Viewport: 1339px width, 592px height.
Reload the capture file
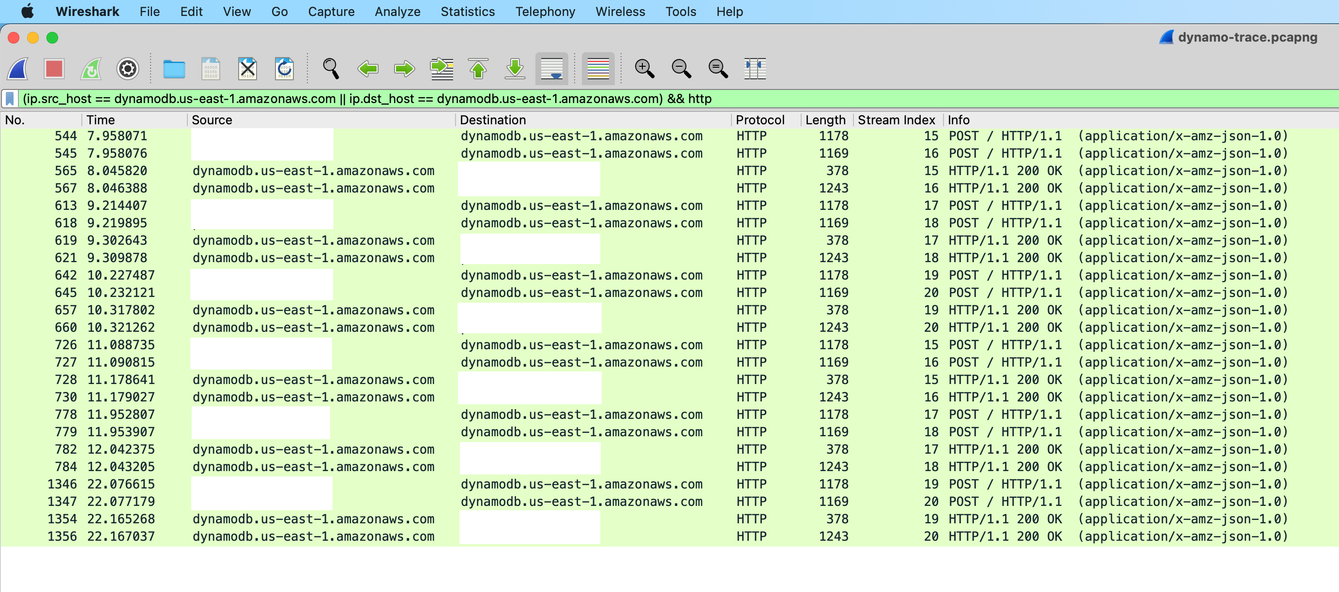(284, 69)
